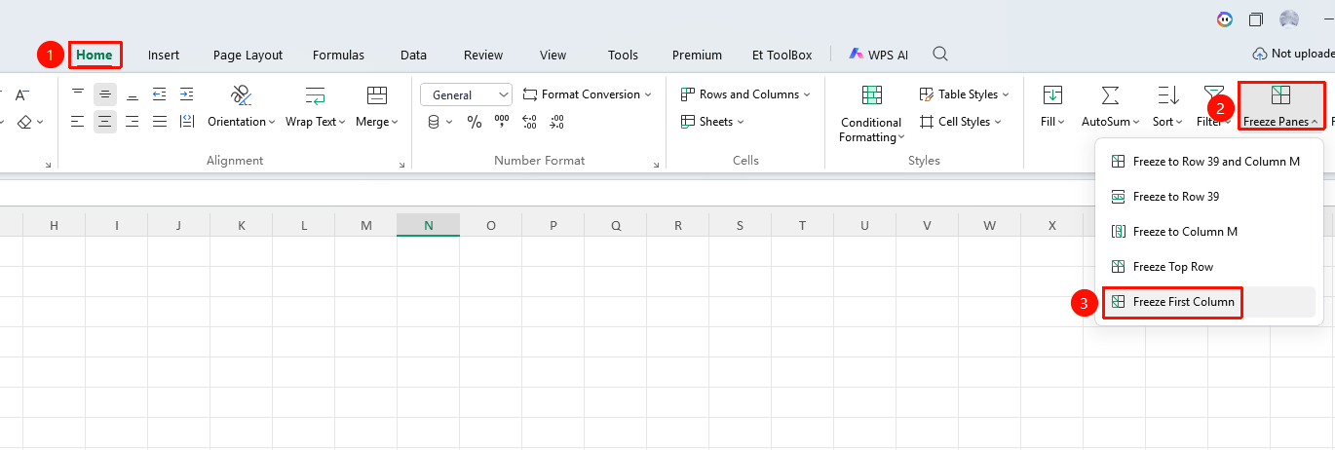
Task: Select column N header
Action: [x=429, y=225]
